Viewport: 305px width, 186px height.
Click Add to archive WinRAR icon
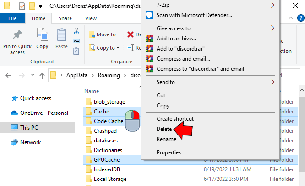click(149, 39)
